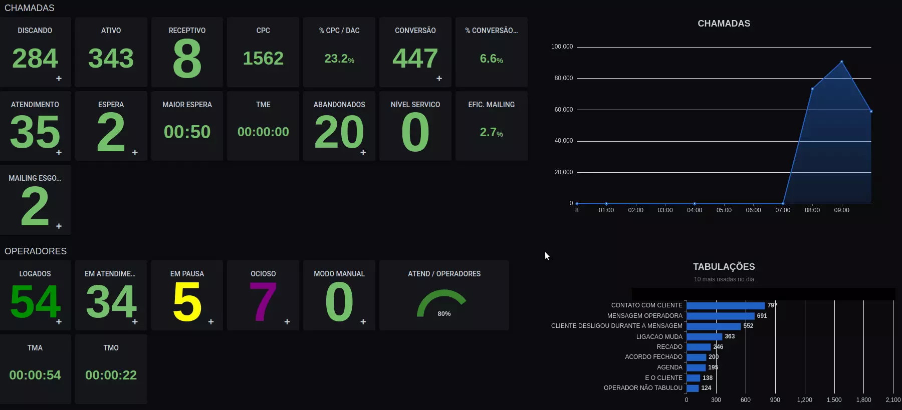Click the chart data point at 04:00
Image resolution: width=902 pixels, height=410 pixels.
point(695,204)
